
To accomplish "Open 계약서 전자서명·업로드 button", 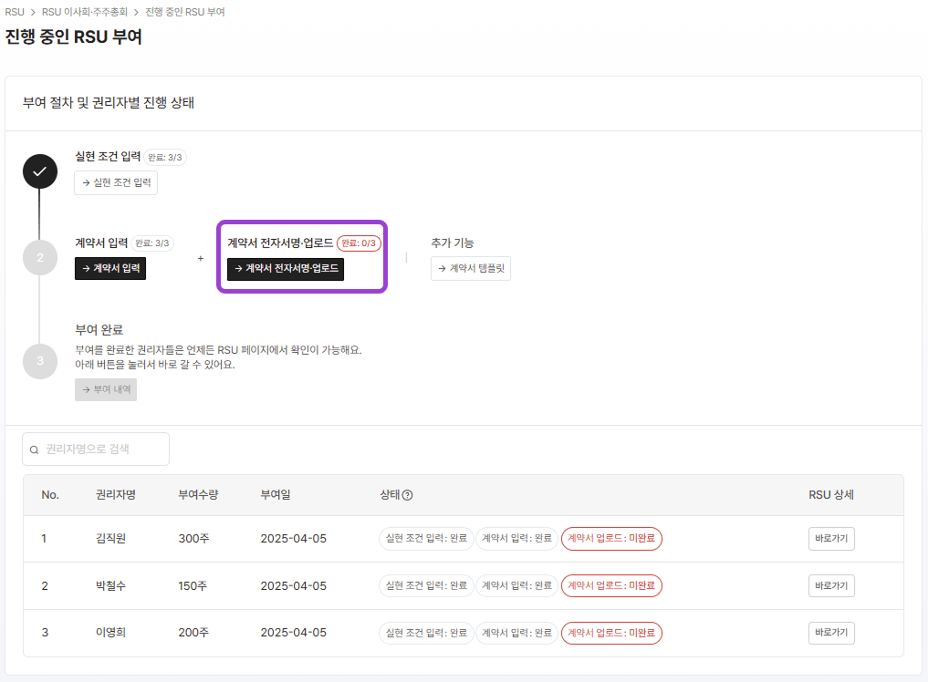I will tap(286, 269).
